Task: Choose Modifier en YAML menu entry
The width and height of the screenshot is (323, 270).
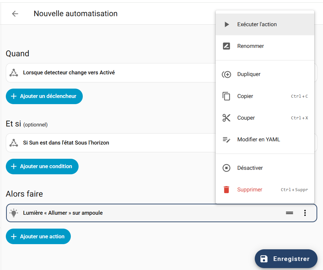Action: click(258, 140)
